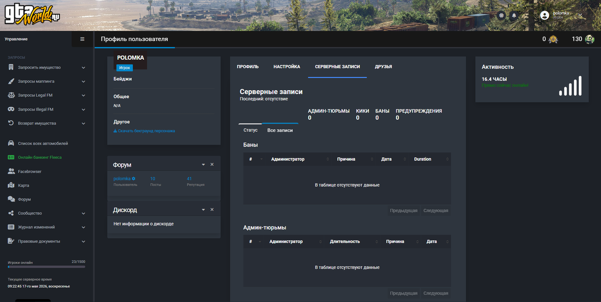Expand Журнал изменений menu

84,227
